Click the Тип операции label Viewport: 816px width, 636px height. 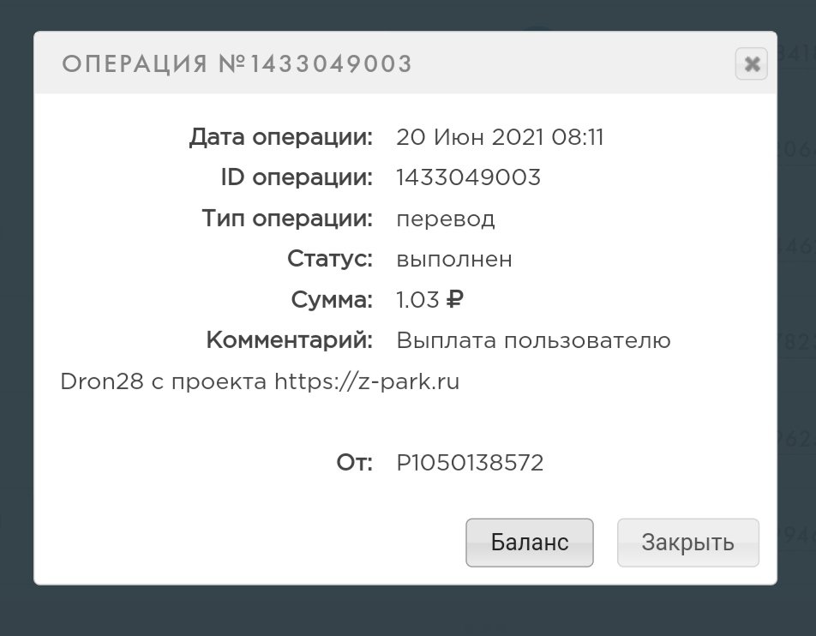[x=287, y=219]
